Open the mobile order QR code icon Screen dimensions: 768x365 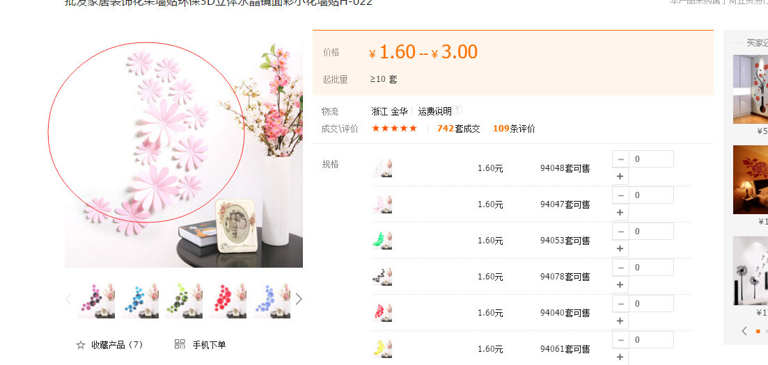[x=180, y=344]
